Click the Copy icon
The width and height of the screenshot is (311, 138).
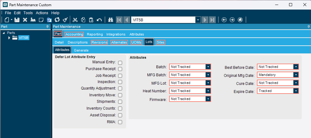pyautogui.click(x=83, y=20)
